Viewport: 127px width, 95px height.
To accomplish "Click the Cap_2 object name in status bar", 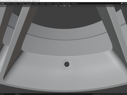I will [x=103, y=94].
